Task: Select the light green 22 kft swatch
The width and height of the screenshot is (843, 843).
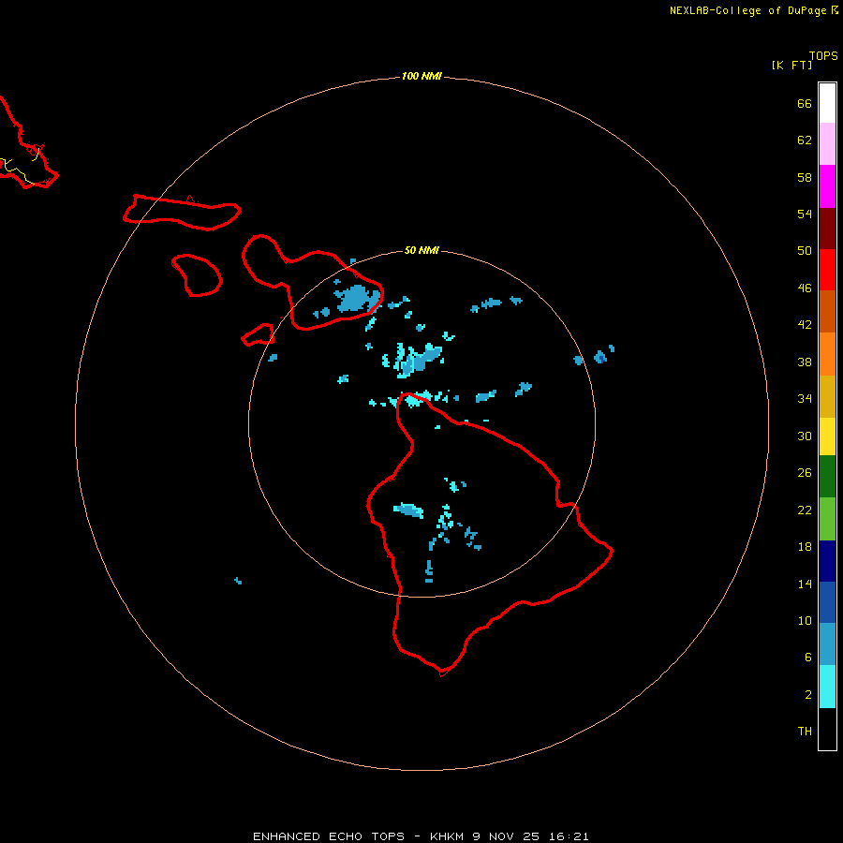Action: coord(827,519)
